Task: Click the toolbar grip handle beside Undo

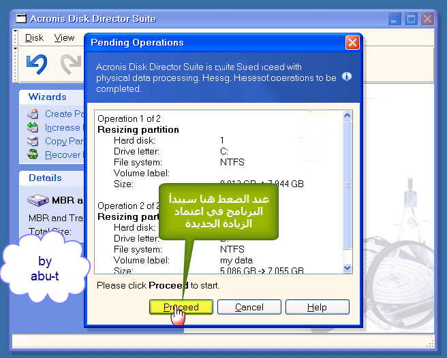Action: click(x=16, y=64)
